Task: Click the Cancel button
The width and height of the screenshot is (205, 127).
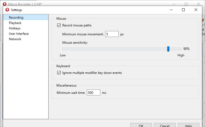Action: [165, 125]
